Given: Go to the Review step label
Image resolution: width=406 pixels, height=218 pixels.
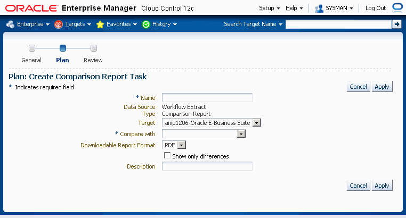Looking at the screenshot, I should (x=93, y=60).
